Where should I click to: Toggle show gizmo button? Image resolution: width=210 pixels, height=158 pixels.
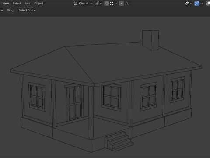tap(196, 4)
